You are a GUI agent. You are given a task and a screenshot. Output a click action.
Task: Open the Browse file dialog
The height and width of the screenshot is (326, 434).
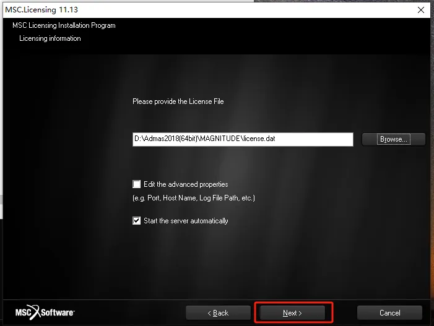point(394,139)
